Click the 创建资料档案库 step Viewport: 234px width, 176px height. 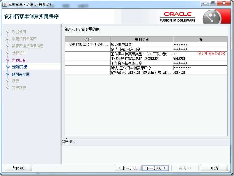[x=24, y=39]
